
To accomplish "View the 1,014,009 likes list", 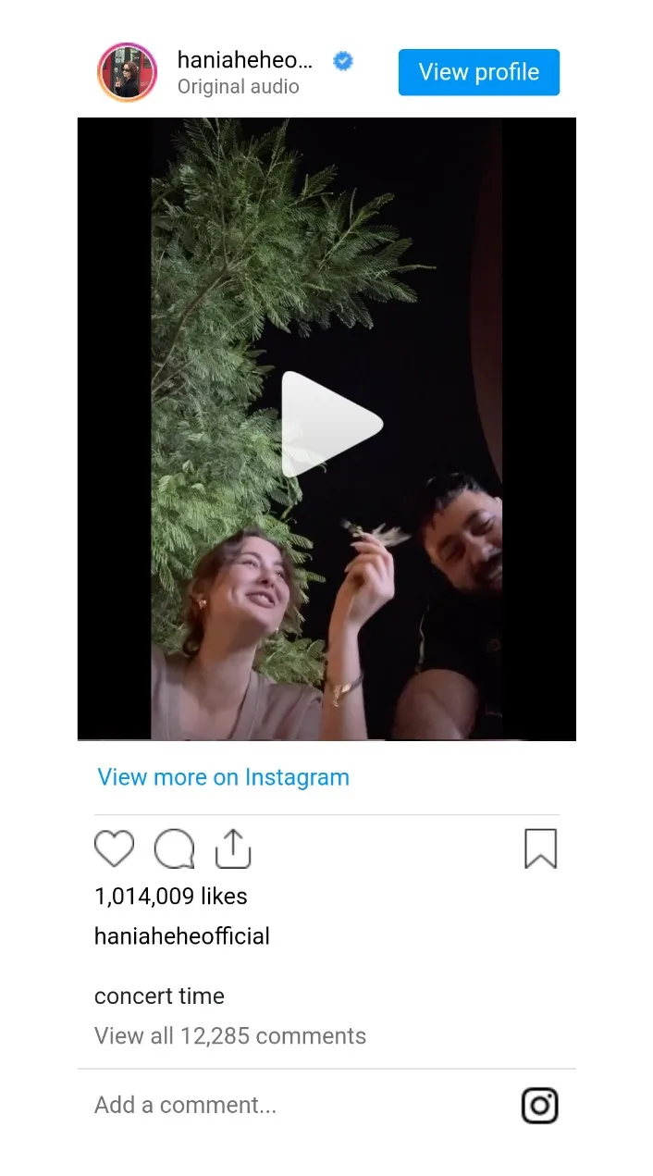I will pyautogui.click(x=171, y=897).
